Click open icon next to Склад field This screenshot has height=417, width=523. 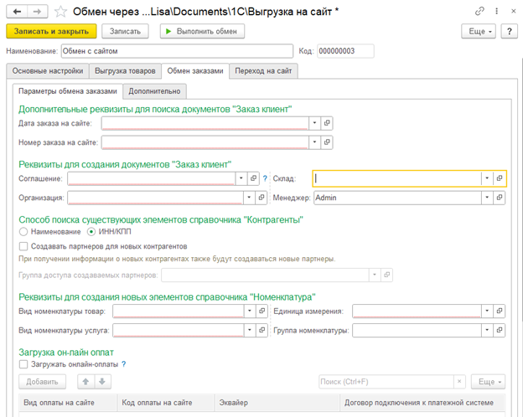(x=500, y=178)
